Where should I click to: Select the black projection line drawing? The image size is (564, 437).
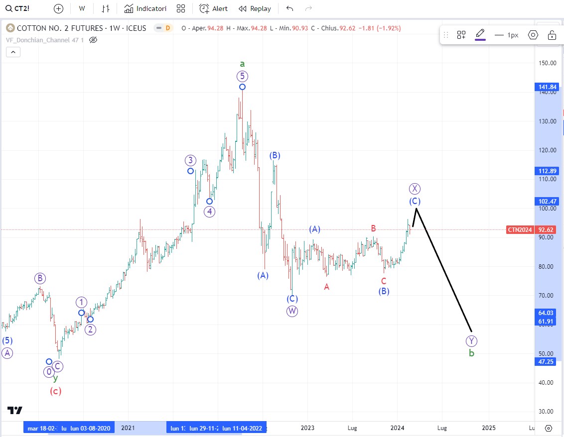coord(444,270)
